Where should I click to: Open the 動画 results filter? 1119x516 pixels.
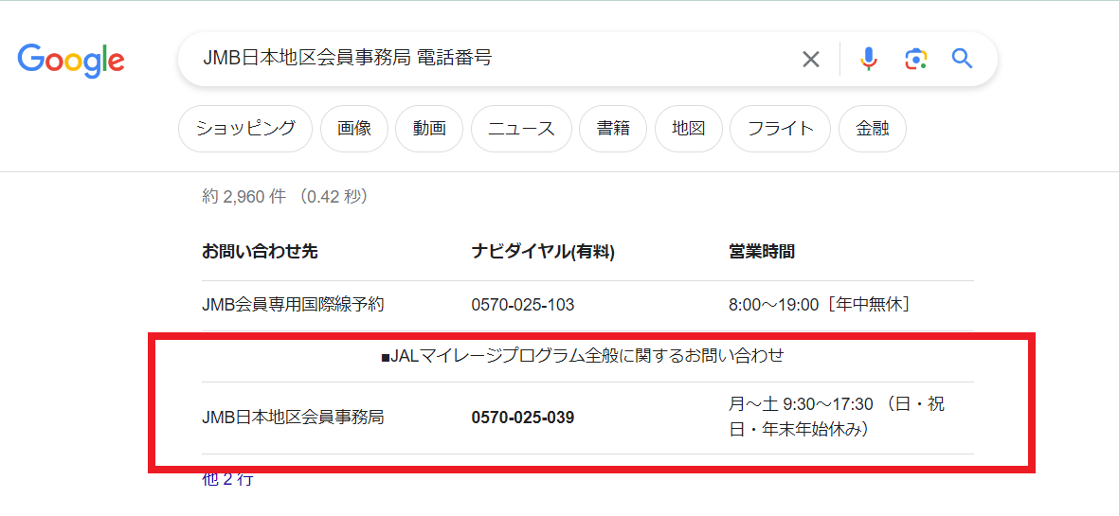pyautogui.click(x=429, y=129)
